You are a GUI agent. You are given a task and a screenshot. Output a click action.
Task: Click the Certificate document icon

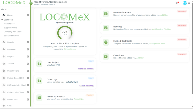[106, 57]
